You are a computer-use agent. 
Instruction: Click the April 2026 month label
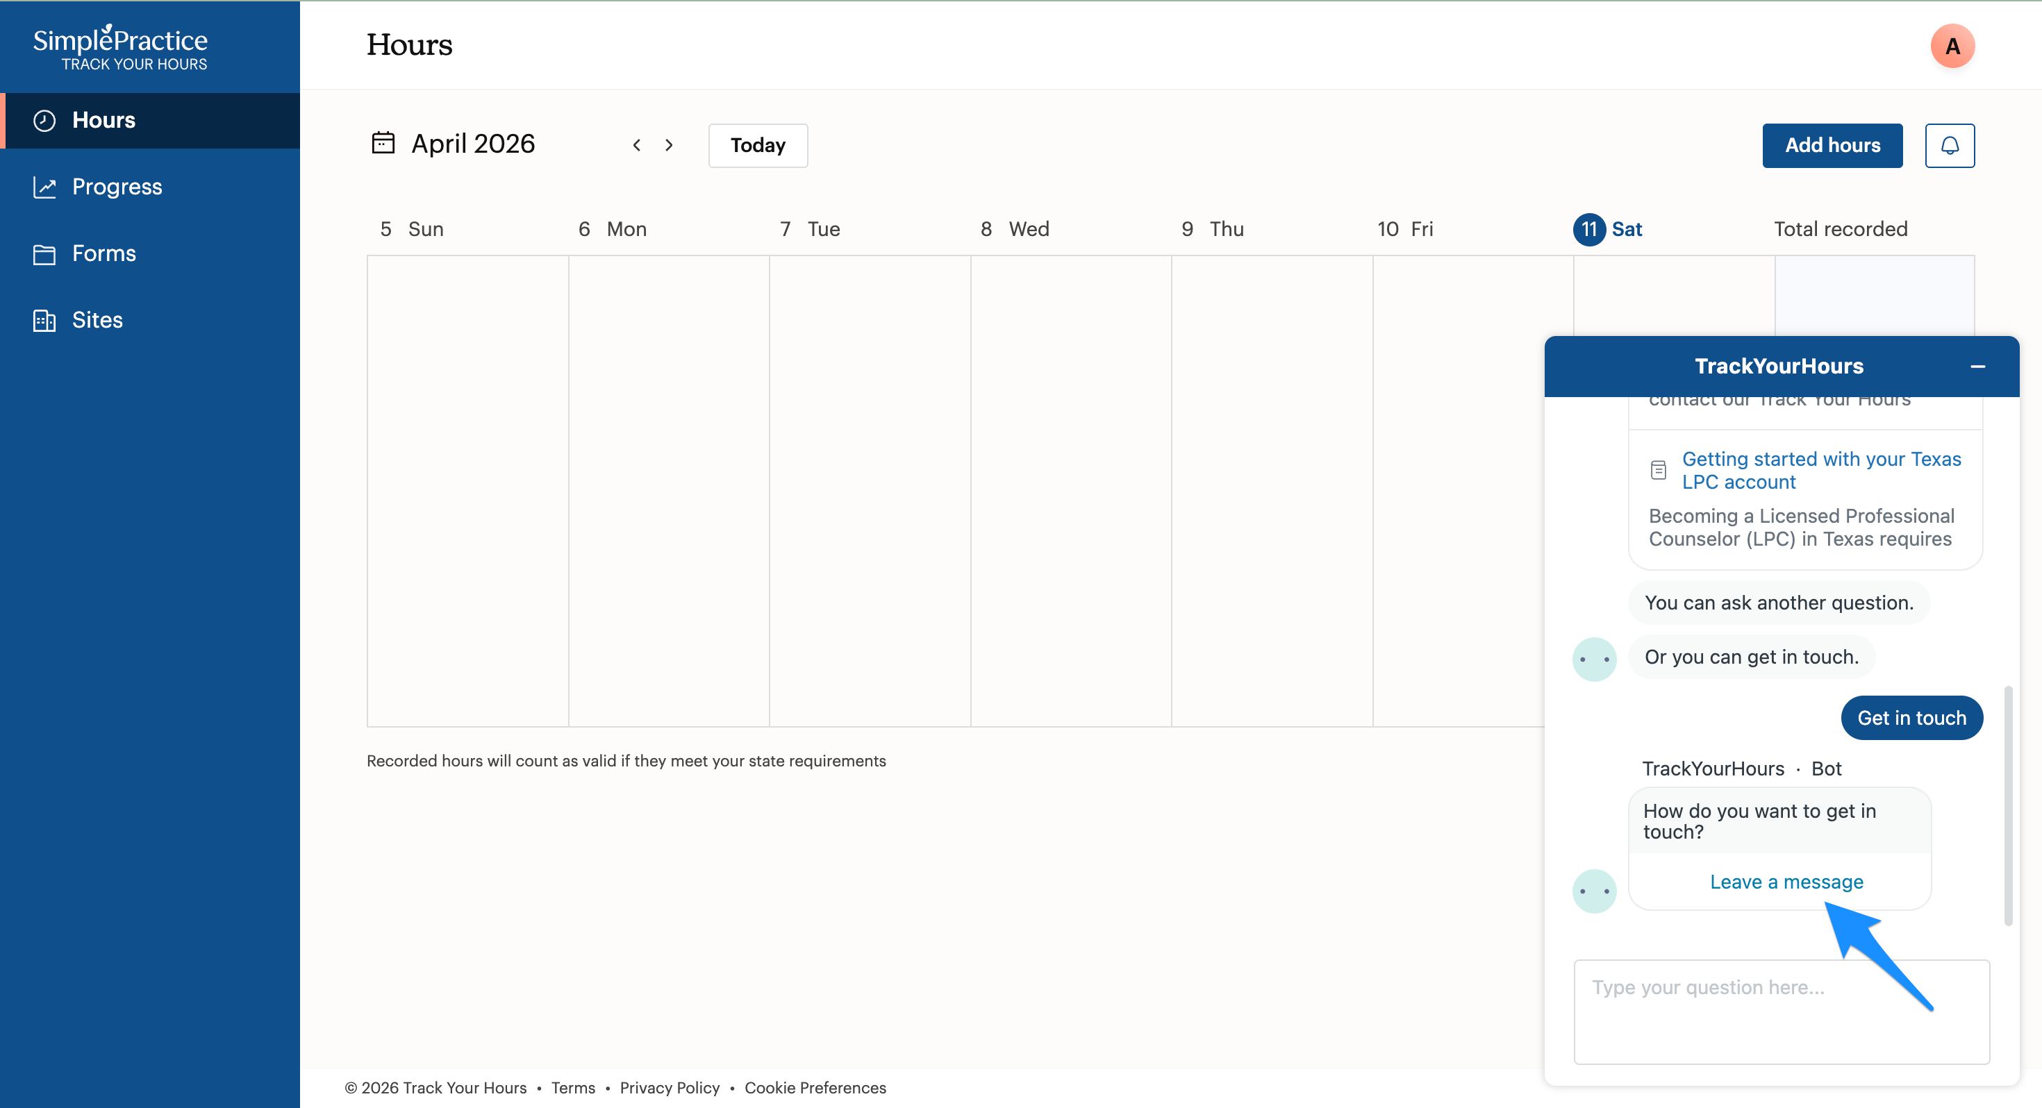pos(473,144)
